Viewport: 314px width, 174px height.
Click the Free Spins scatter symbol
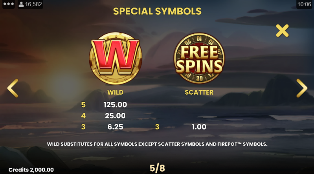(x=199, y=58)
